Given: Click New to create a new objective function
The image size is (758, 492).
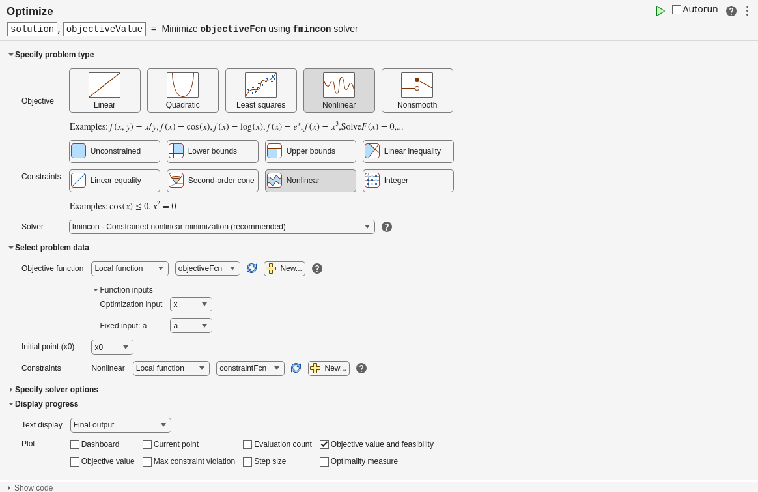Looking at the screenshot, I should click(284, 268).
